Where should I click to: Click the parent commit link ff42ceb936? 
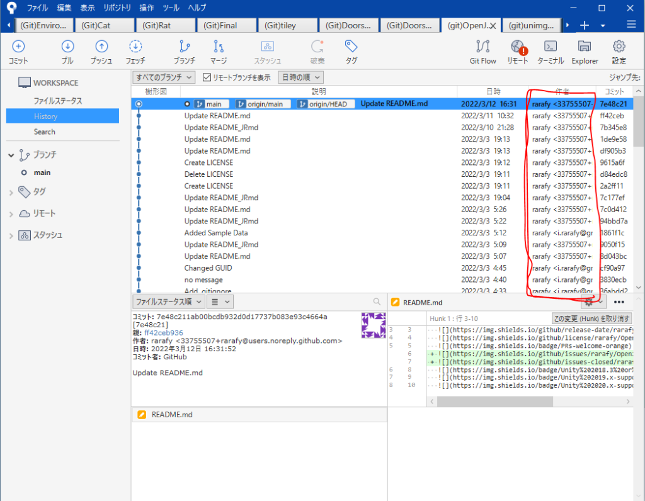[163, 333]
